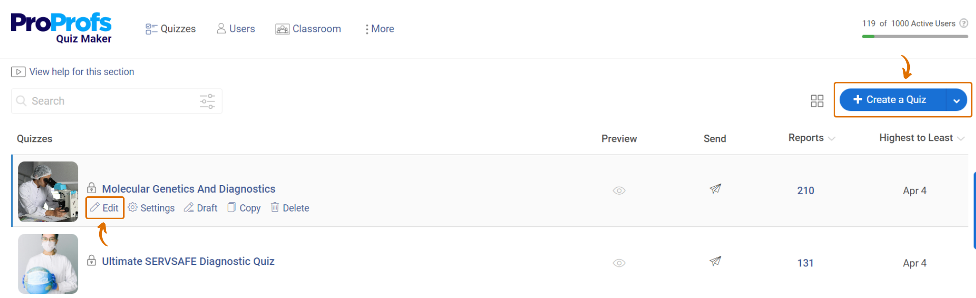Copy the Molecular Genetics quiz
The width and height of the screenshot is (976, 298).
point(244,208)
